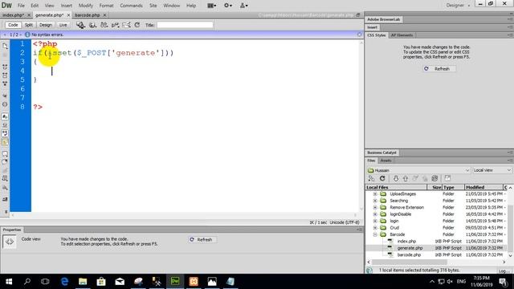The height and width of the screenshot is (289, 514).
Task: Open the Mail app from taskbar
Action: click(120, 281)
